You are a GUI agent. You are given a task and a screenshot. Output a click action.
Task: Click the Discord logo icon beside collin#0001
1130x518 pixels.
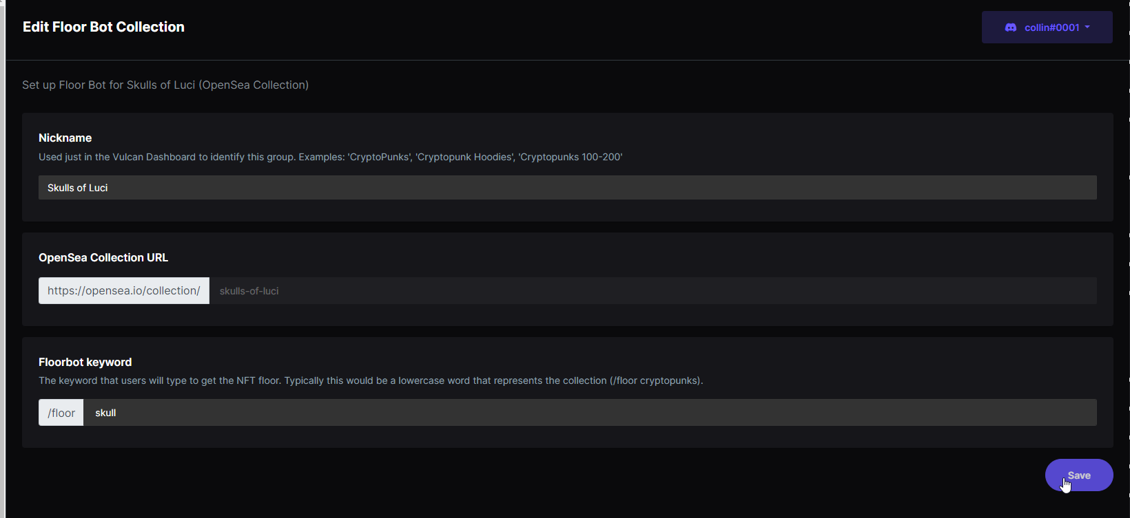1011,28
